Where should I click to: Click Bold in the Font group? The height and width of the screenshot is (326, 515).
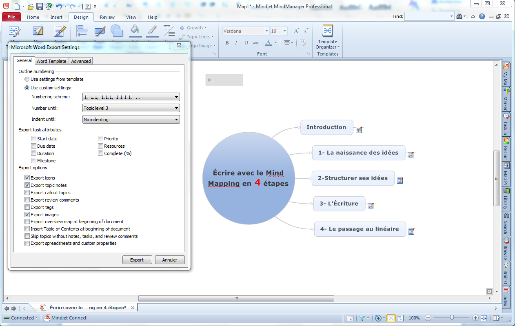pyautogui.click(x=227, y=43)
